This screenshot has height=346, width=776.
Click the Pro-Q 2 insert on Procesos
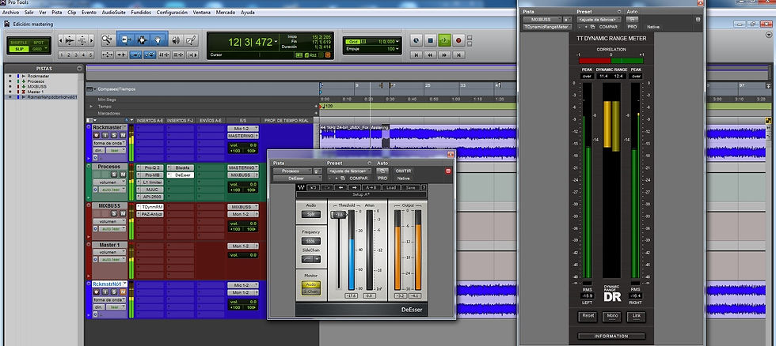coord(150,167)
